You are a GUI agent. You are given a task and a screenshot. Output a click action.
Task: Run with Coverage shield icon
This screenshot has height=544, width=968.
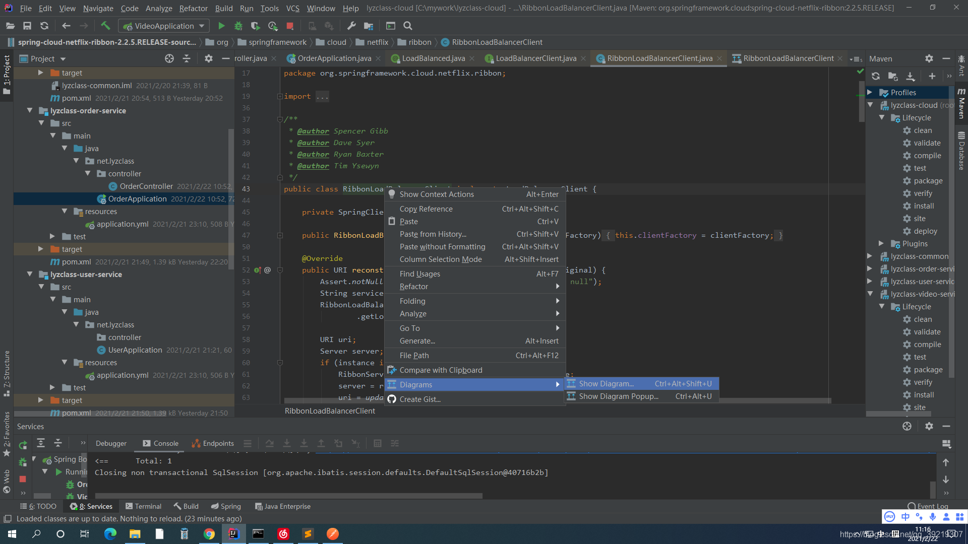click(255, 26)
